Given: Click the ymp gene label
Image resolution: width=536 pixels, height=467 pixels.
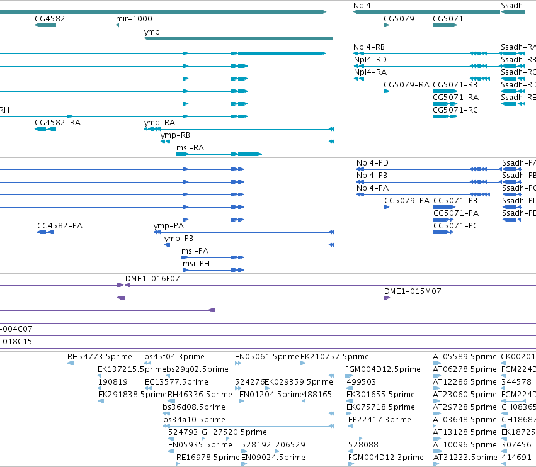Looking at the screenshot, I should [x=152, y=32].
